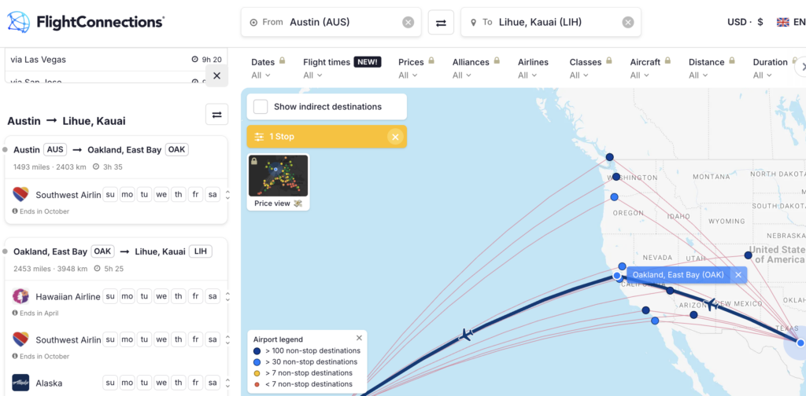
Task: Click the lock icon next to Alliances
Action: (497, 60)
